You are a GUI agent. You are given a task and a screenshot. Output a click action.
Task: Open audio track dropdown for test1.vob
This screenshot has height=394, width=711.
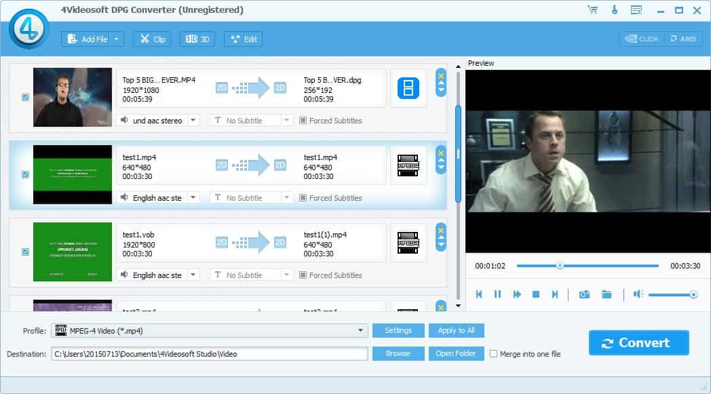pos(193,275)
